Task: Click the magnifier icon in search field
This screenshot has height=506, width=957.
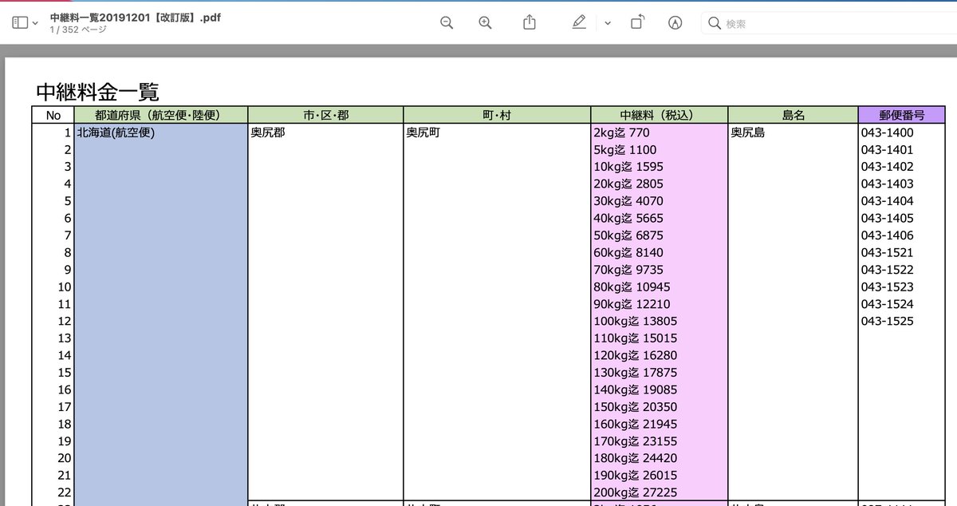Action: tap(715, 23)
